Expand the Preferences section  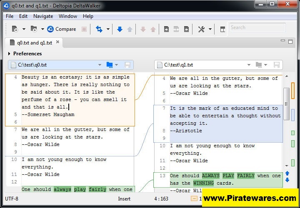(x=10, y=54)
